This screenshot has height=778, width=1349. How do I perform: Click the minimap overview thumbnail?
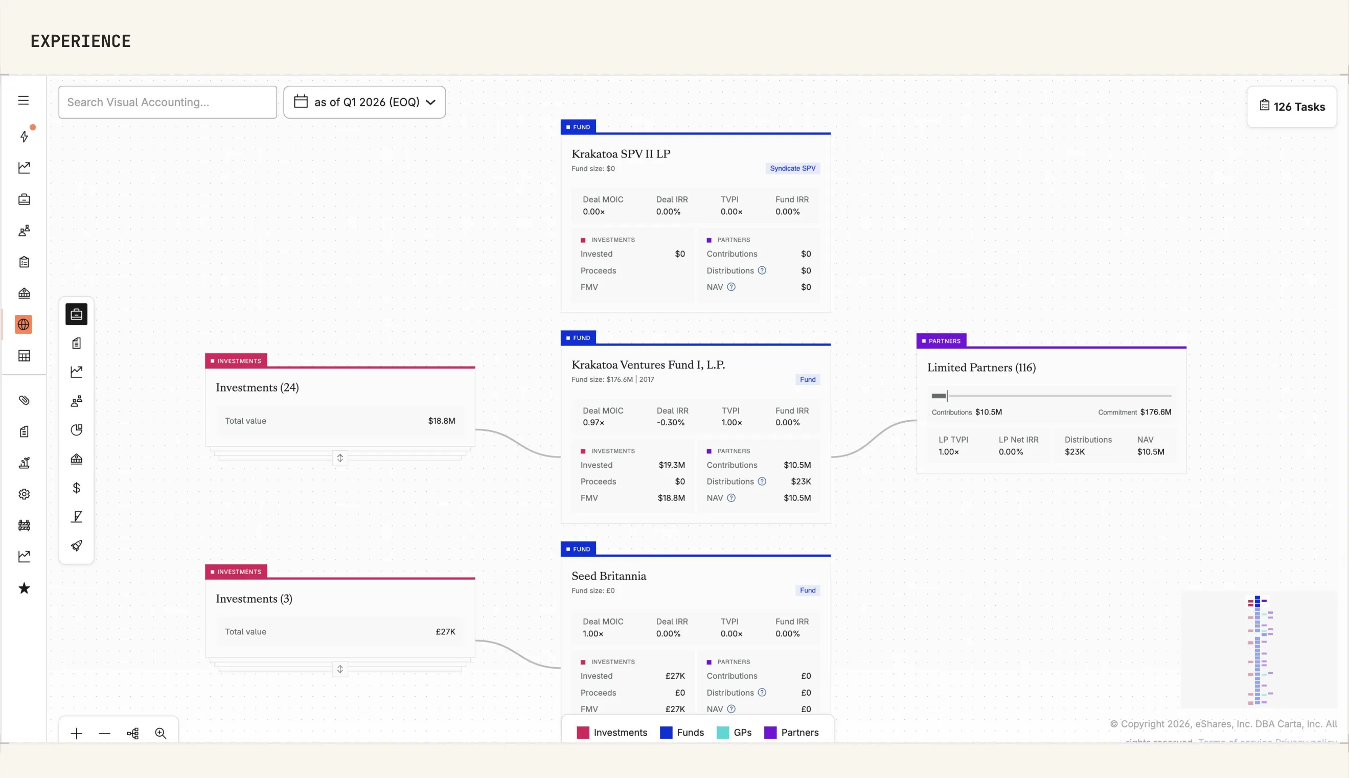click(x=1259, y=649)
